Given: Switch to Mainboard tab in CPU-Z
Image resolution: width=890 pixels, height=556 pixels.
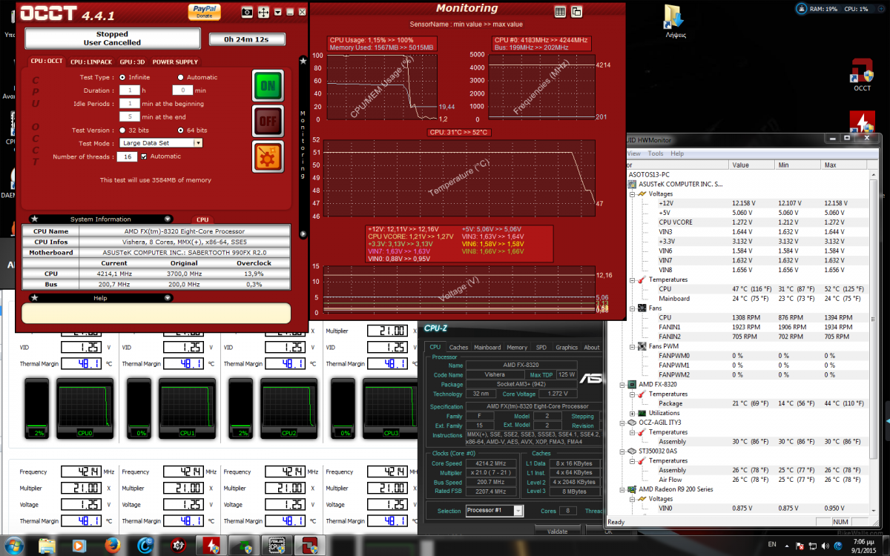Looking at the screenshot, I should (487, 347).
